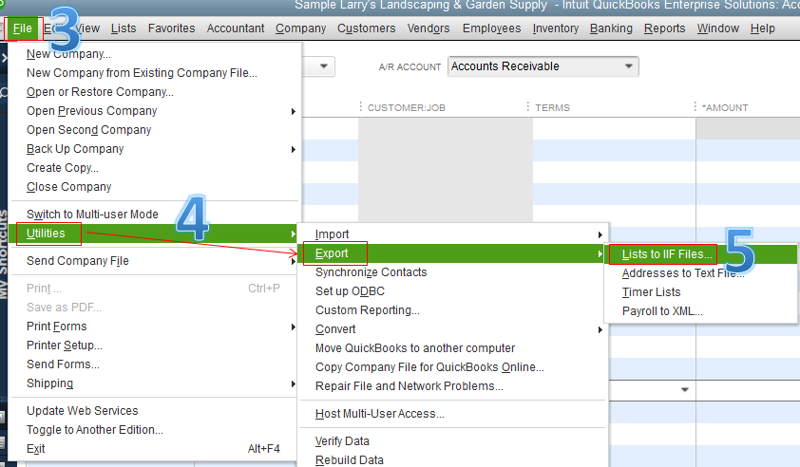
Task: Open the Vendors menu
Action: pos(429,28)
